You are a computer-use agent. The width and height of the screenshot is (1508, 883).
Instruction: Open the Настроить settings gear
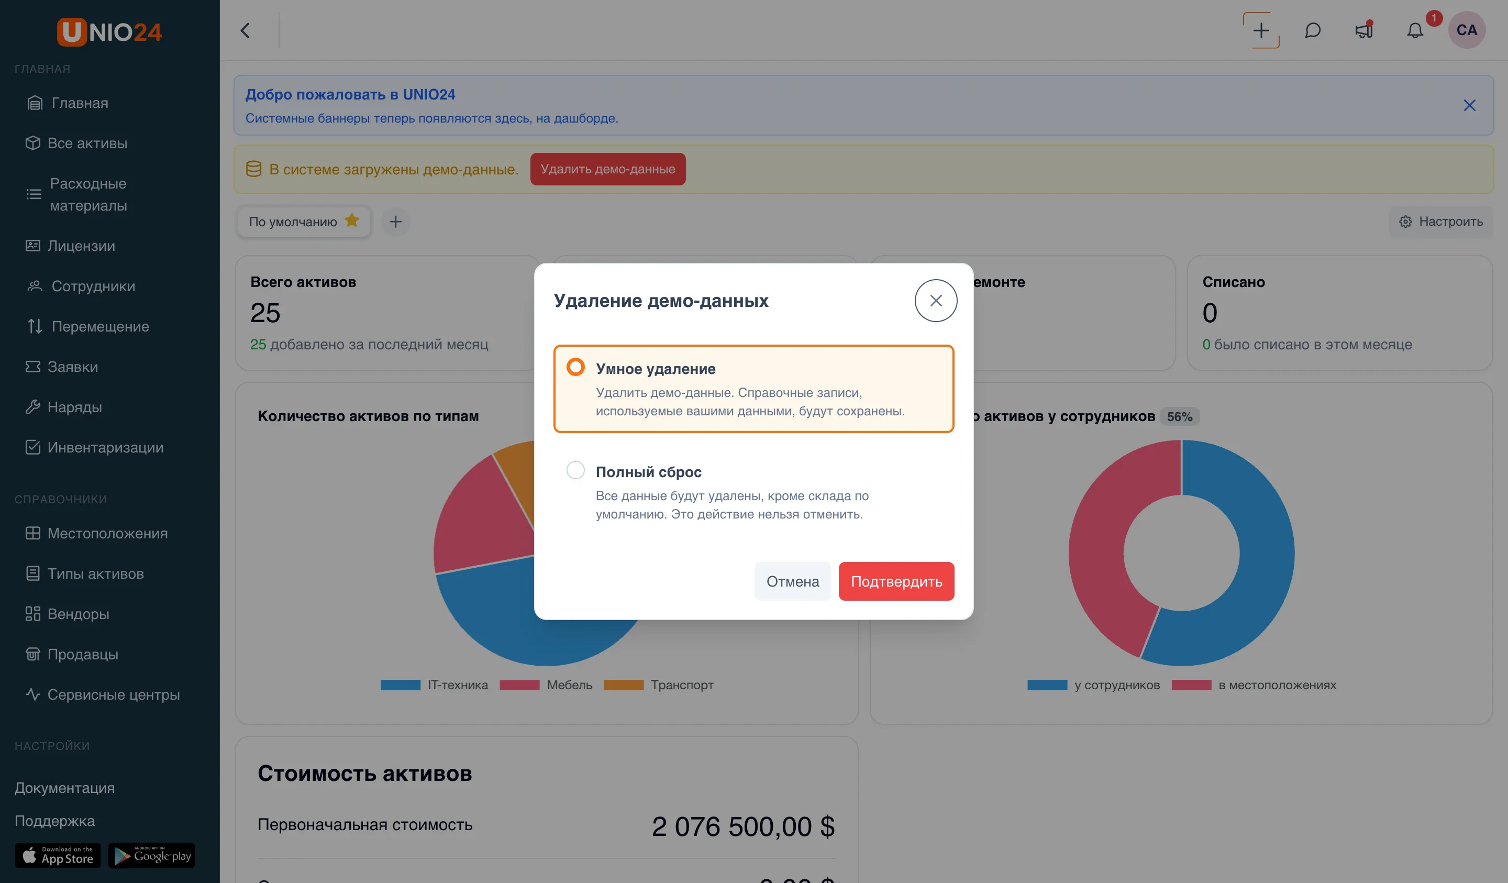tap(1440, 222)
